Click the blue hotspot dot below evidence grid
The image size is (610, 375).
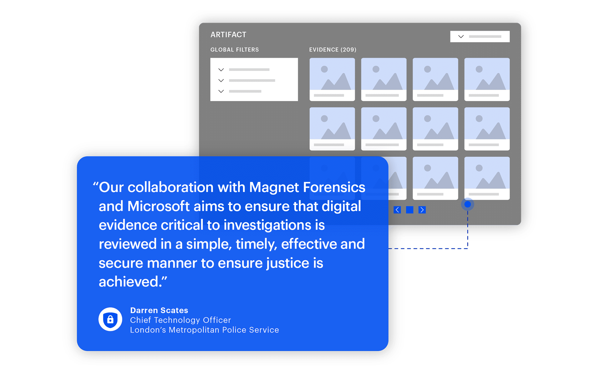click(x=467, y=204)
